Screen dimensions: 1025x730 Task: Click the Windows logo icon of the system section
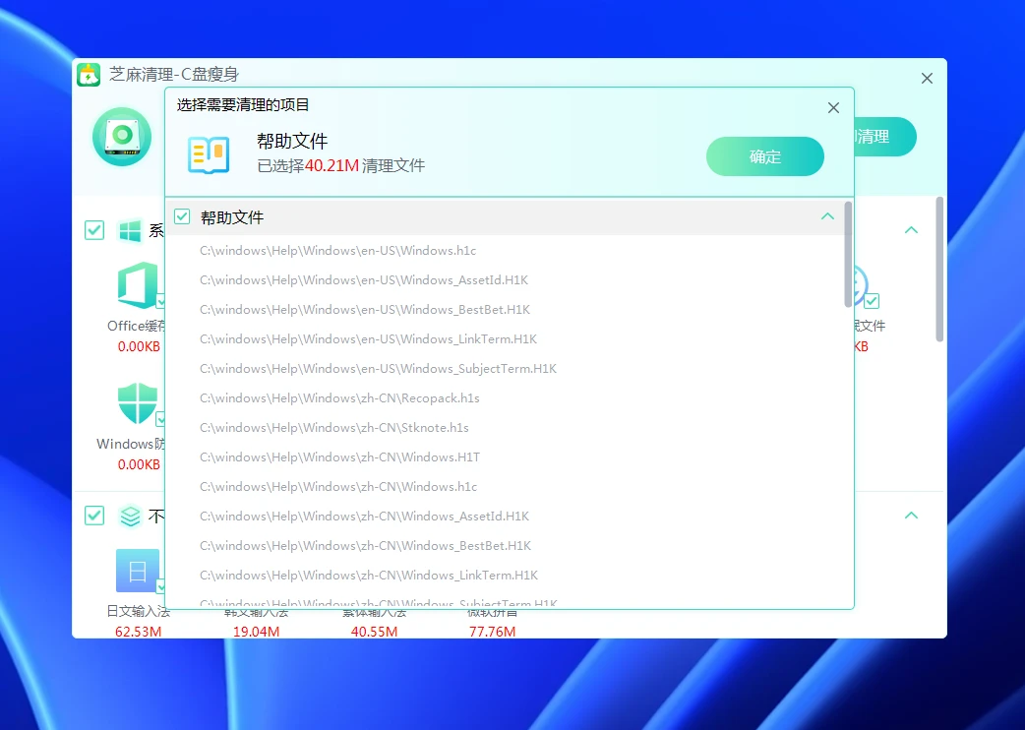pyautogui.click(x=130, y=230)
